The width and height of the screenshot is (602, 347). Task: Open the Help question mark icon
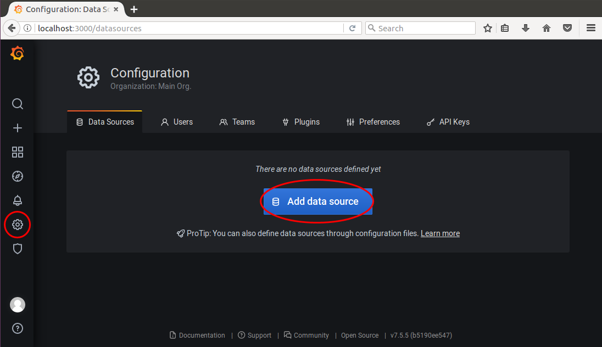[17, 328]
